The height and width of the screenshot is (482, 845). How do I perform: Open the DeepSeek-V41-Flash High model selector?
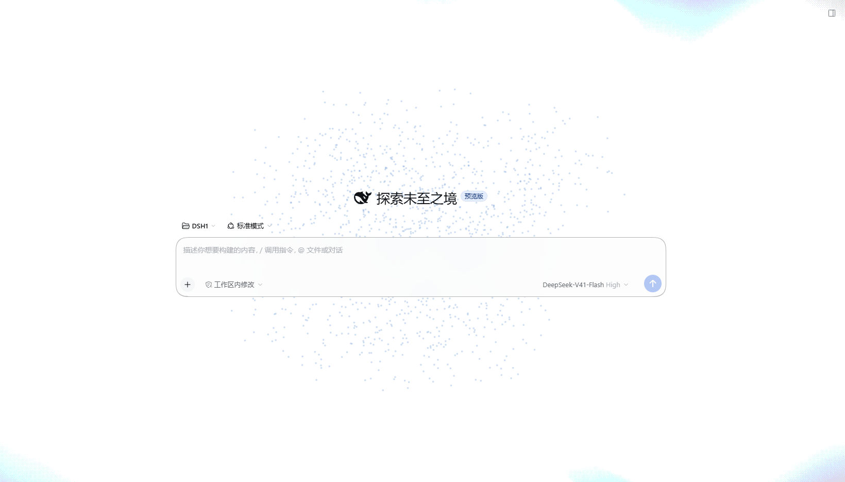pyautogui.click(x=585, y=285)
